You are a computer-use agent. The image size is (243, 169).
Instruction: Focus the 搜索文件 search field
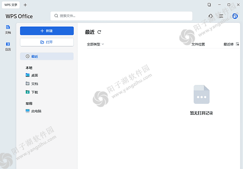[x=121, y=16]
